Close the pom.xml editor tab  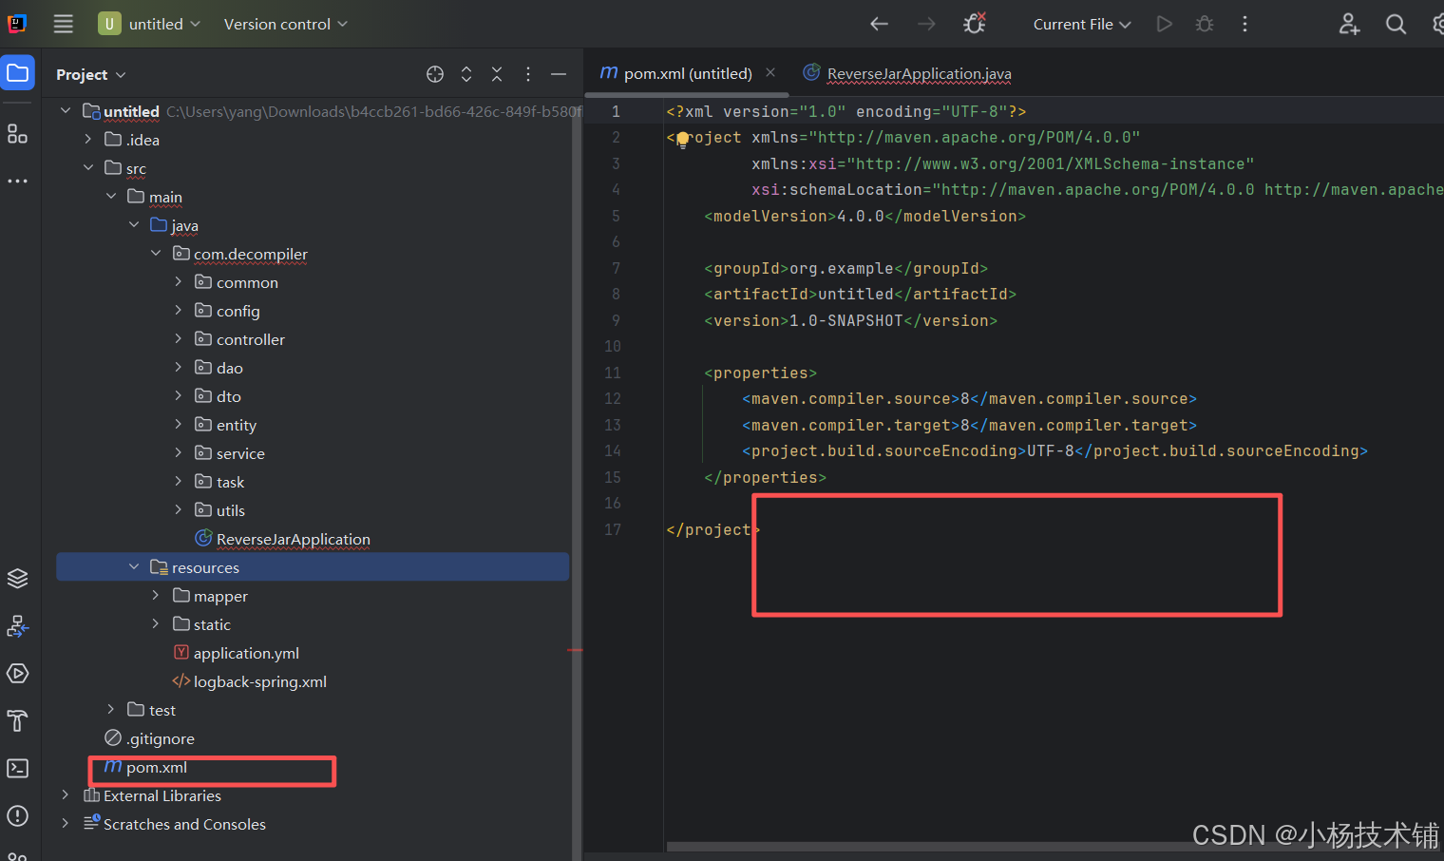(770, 72)
